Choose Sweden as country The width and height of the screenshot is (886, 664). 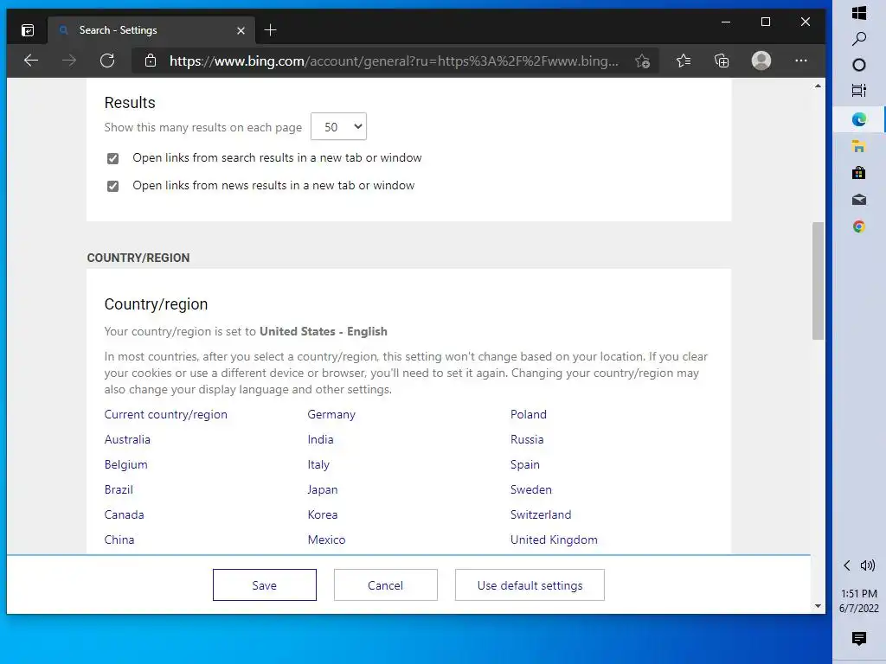(x=531, y=489)
